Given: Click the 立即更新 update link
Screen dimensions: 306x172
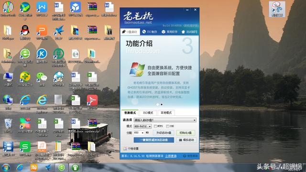Looking at the screenshot, I should (171, 156).
